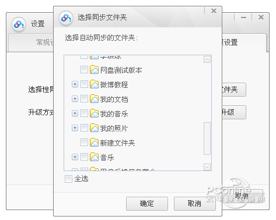Expand the 我的音乐 folder node

pos(75,113)
